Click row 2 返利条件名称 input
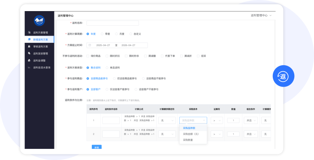314x160 pixels. (x=111, y=134)
